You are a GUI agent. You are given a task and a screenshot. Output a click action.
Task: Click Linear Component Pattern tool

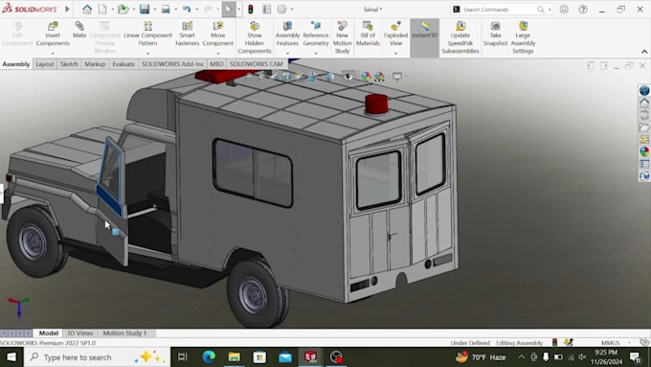point(147,34)
